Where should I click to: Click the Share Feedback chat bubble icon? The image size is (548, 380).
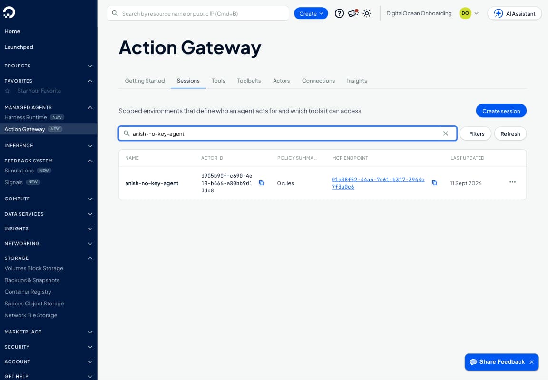473,362
